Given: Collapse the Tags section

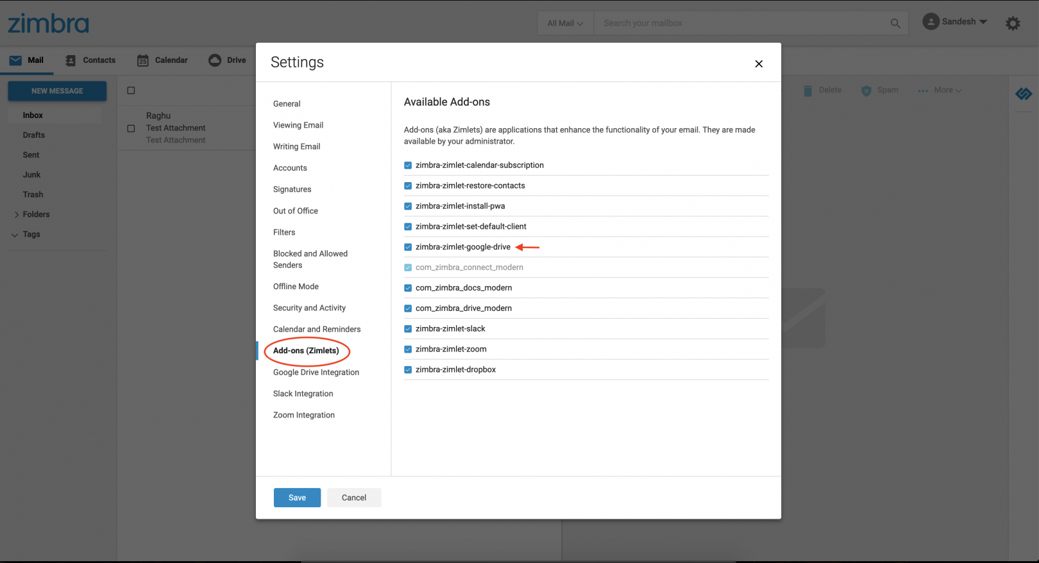Looking at the screenshot, I should coord(15,235).
